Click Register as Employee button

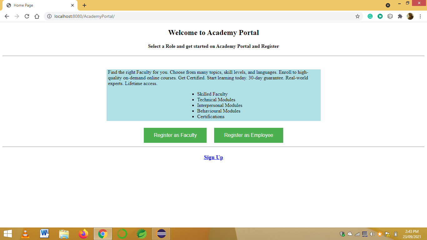(249, 135)
